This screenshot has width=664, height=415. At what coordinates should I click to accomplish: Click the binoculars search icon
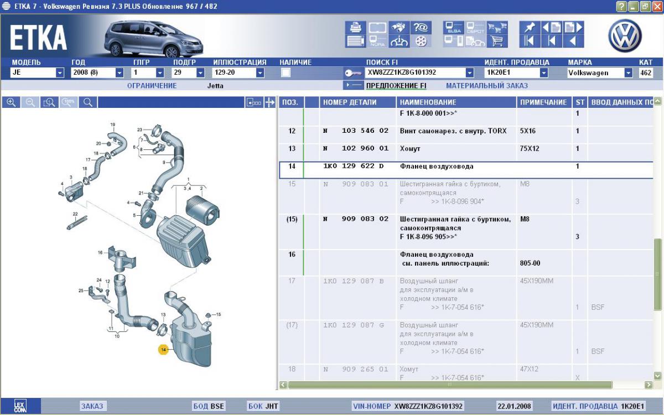coord(400,28)
